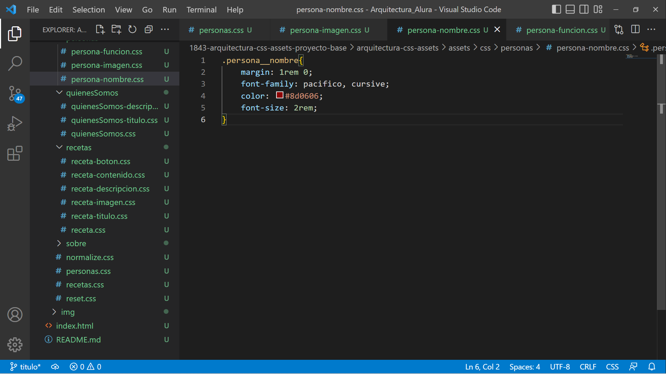Open normalize.css in Explorer

pos(90,257)
